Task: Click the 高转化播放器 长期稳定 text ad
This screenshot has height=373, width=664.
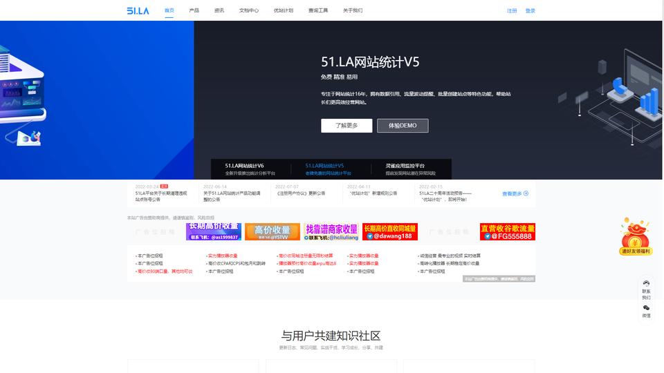Action: [x=449, y=263]
